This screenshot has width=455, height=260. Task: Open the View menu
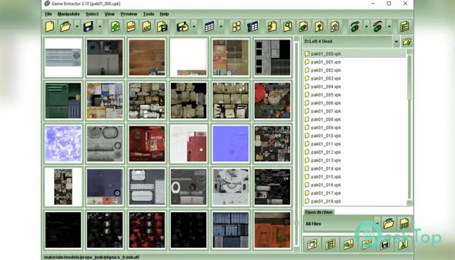109,14
